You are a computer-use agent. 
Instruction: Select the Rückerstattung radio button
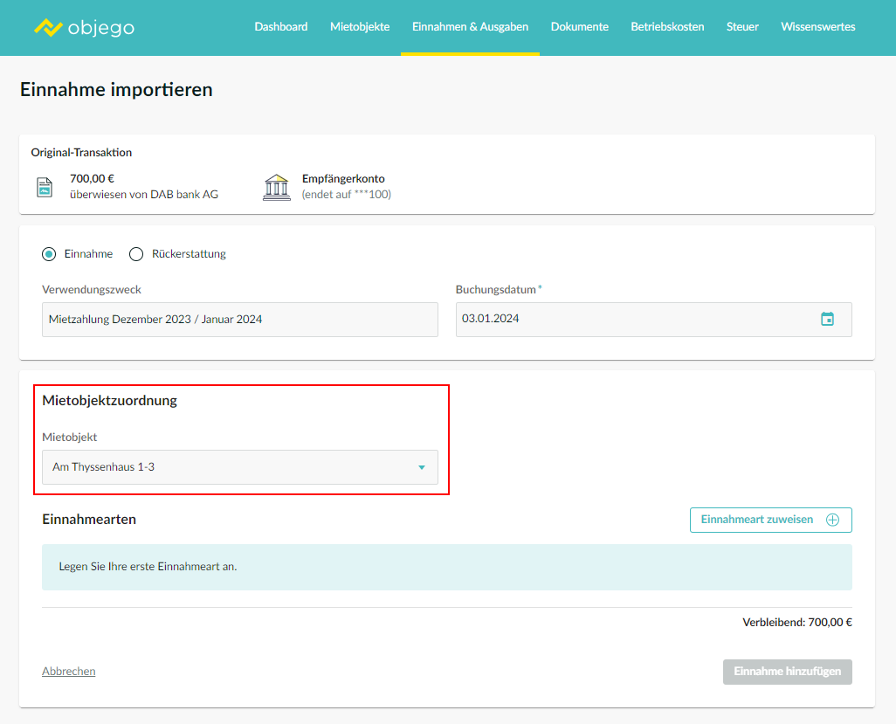[x=136, y=254]
